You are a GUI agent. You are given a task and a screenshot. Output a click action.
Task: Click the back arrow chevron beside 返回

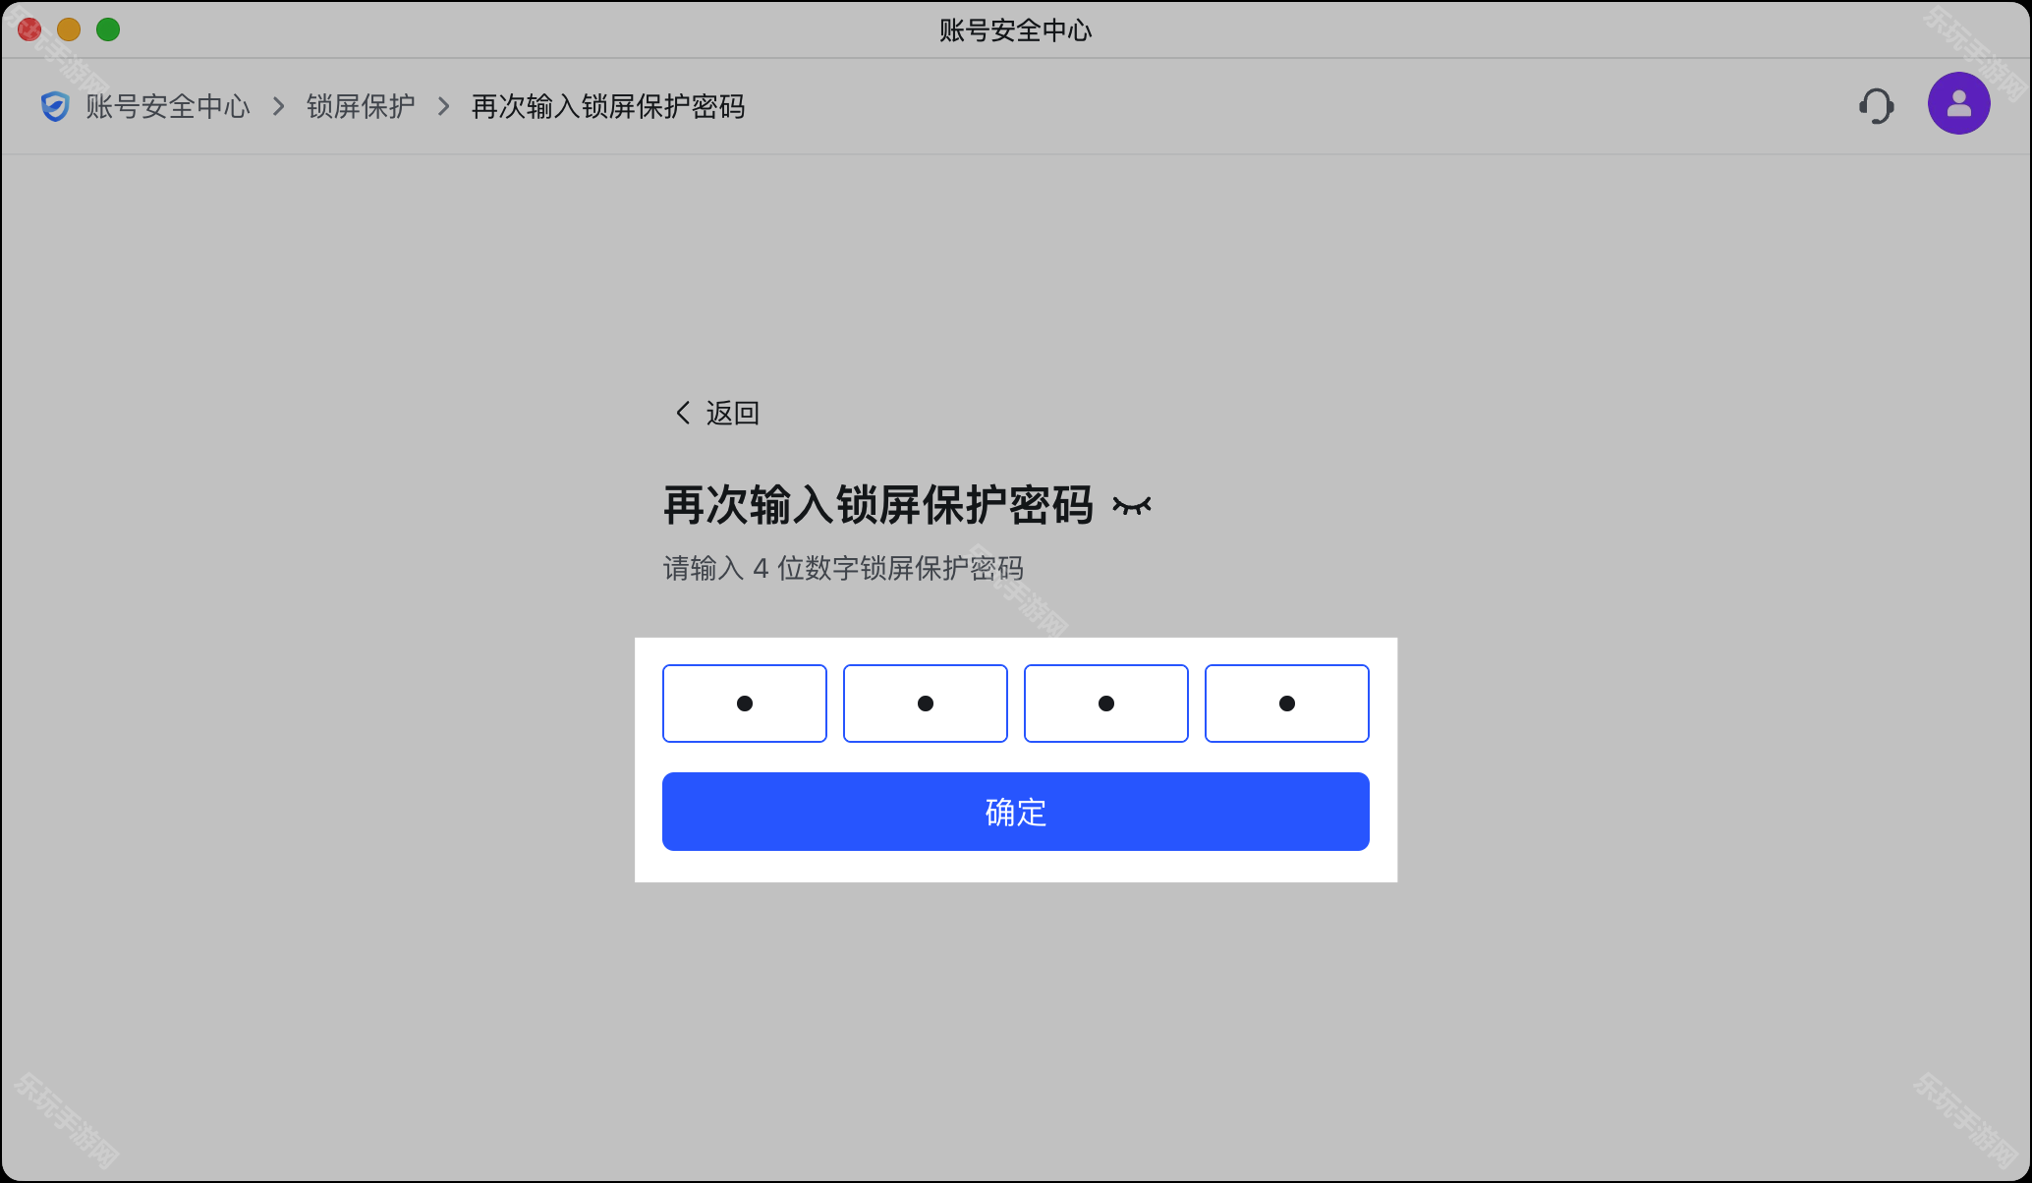tap(683, 413)
